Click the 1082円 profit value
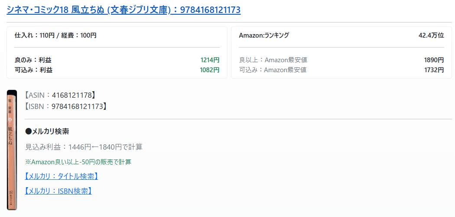Image resolution: width=455 pixels, height=217 pixels. coord(210,70)
